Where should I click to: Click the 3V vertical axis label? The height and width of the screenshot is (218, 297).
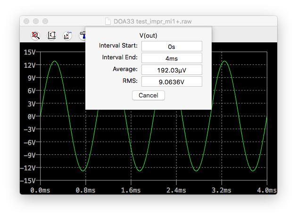pos(32,104)
